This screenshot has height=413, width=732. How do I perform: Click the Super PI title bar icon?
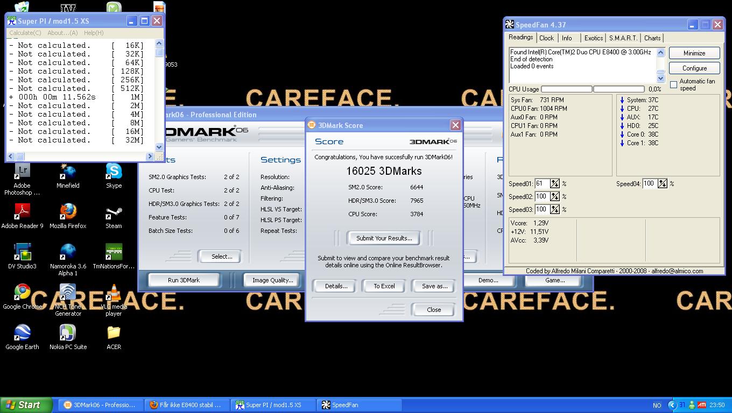[11, 21]
